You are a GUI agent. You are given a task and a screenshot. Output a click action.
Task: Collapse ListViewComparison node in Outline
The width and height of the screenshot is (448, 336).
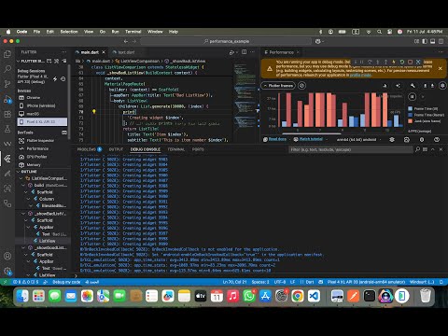[x=21, y=178]
